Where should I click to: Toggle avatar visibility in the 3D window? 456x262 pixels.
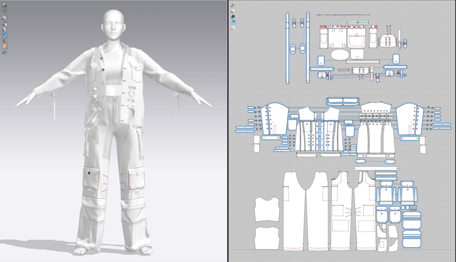click(x=5, y=29)
